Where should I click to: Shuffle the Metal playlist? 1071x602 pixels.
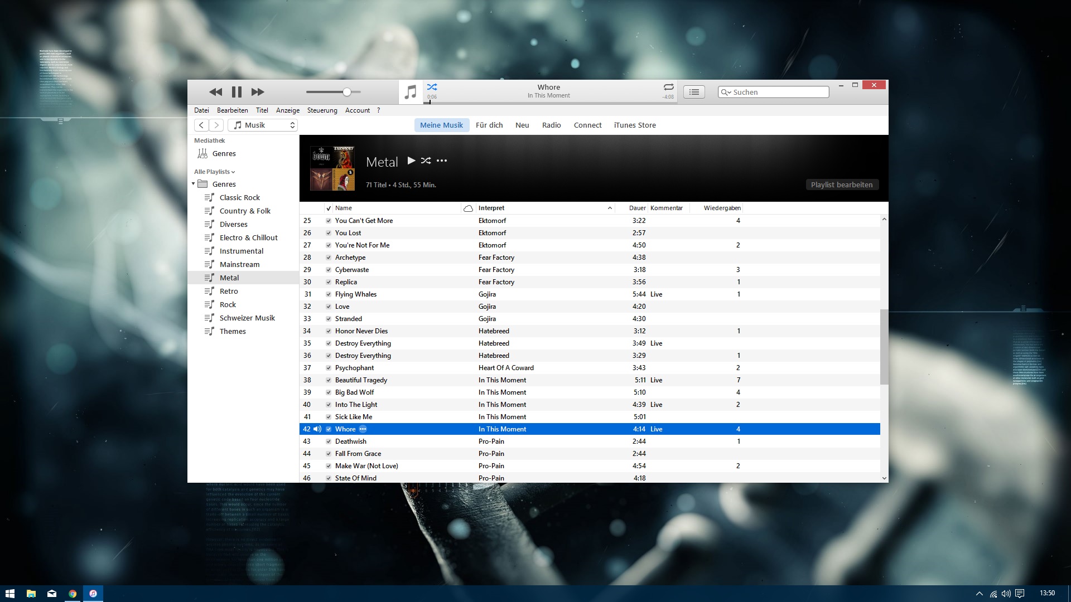(426, 161)
